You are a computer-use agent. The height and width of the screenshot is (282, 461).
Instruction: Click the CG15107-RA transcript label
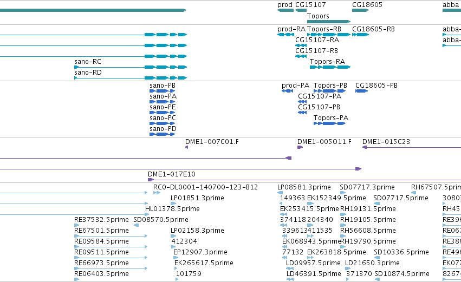coord(317,40)
